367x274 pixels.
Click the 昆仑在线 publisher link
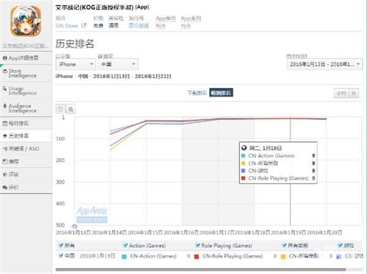139,26
